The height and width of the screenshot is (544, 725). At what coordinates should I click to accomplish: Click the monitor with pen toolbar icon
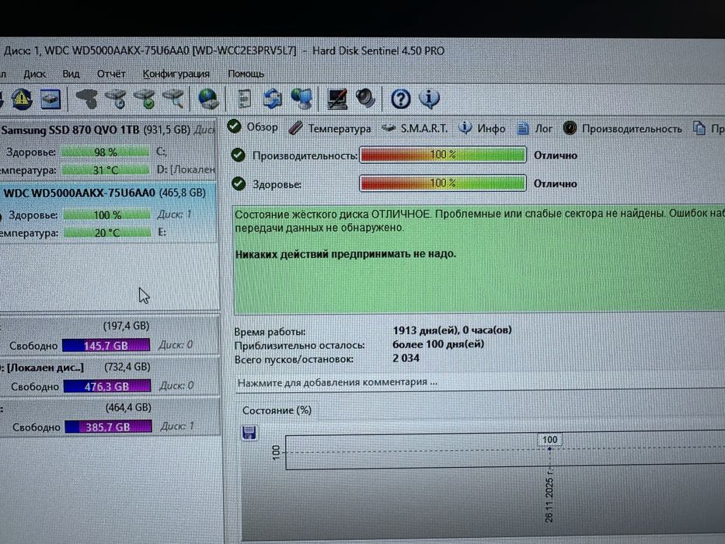[x=337, y=99]
